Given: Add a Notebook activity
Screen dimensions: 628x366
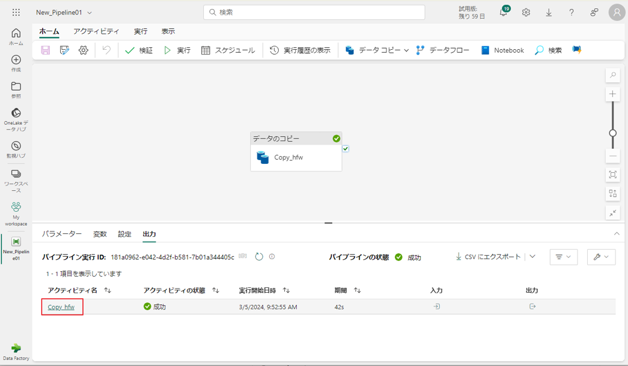Looking at the screenshot, I should click(x=502, y=50).
